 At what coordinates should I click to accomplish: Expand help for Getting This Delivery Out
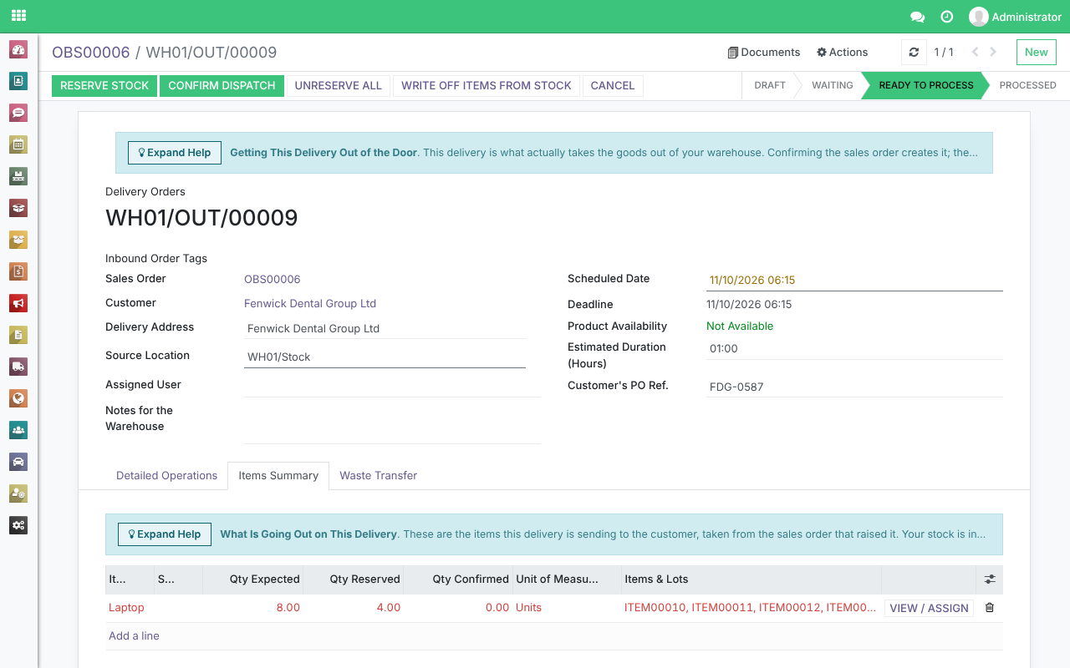pyautogui.click(x=175, y=153)
